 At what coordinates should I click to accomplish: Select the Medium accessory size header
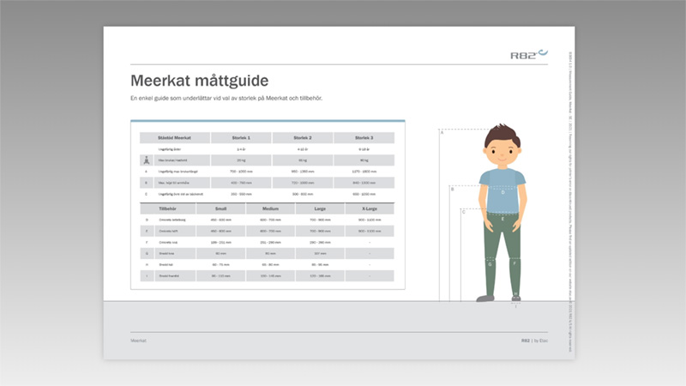coord(270,208)
